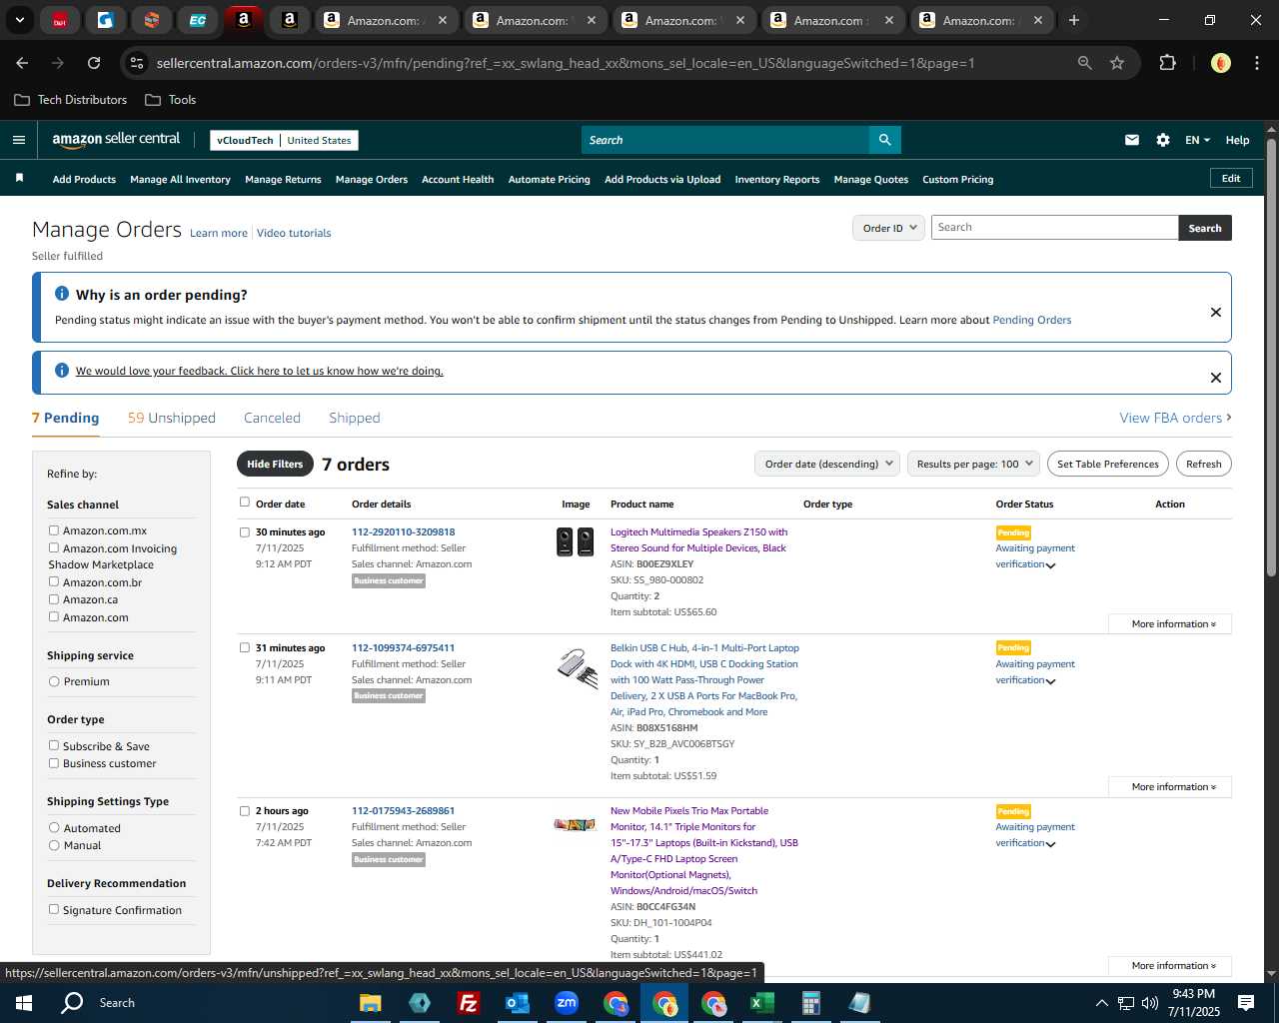Check the Amazon.com.mx sales channel filter
This screenshot has height=1023, width=1279.
coord(54,530)
